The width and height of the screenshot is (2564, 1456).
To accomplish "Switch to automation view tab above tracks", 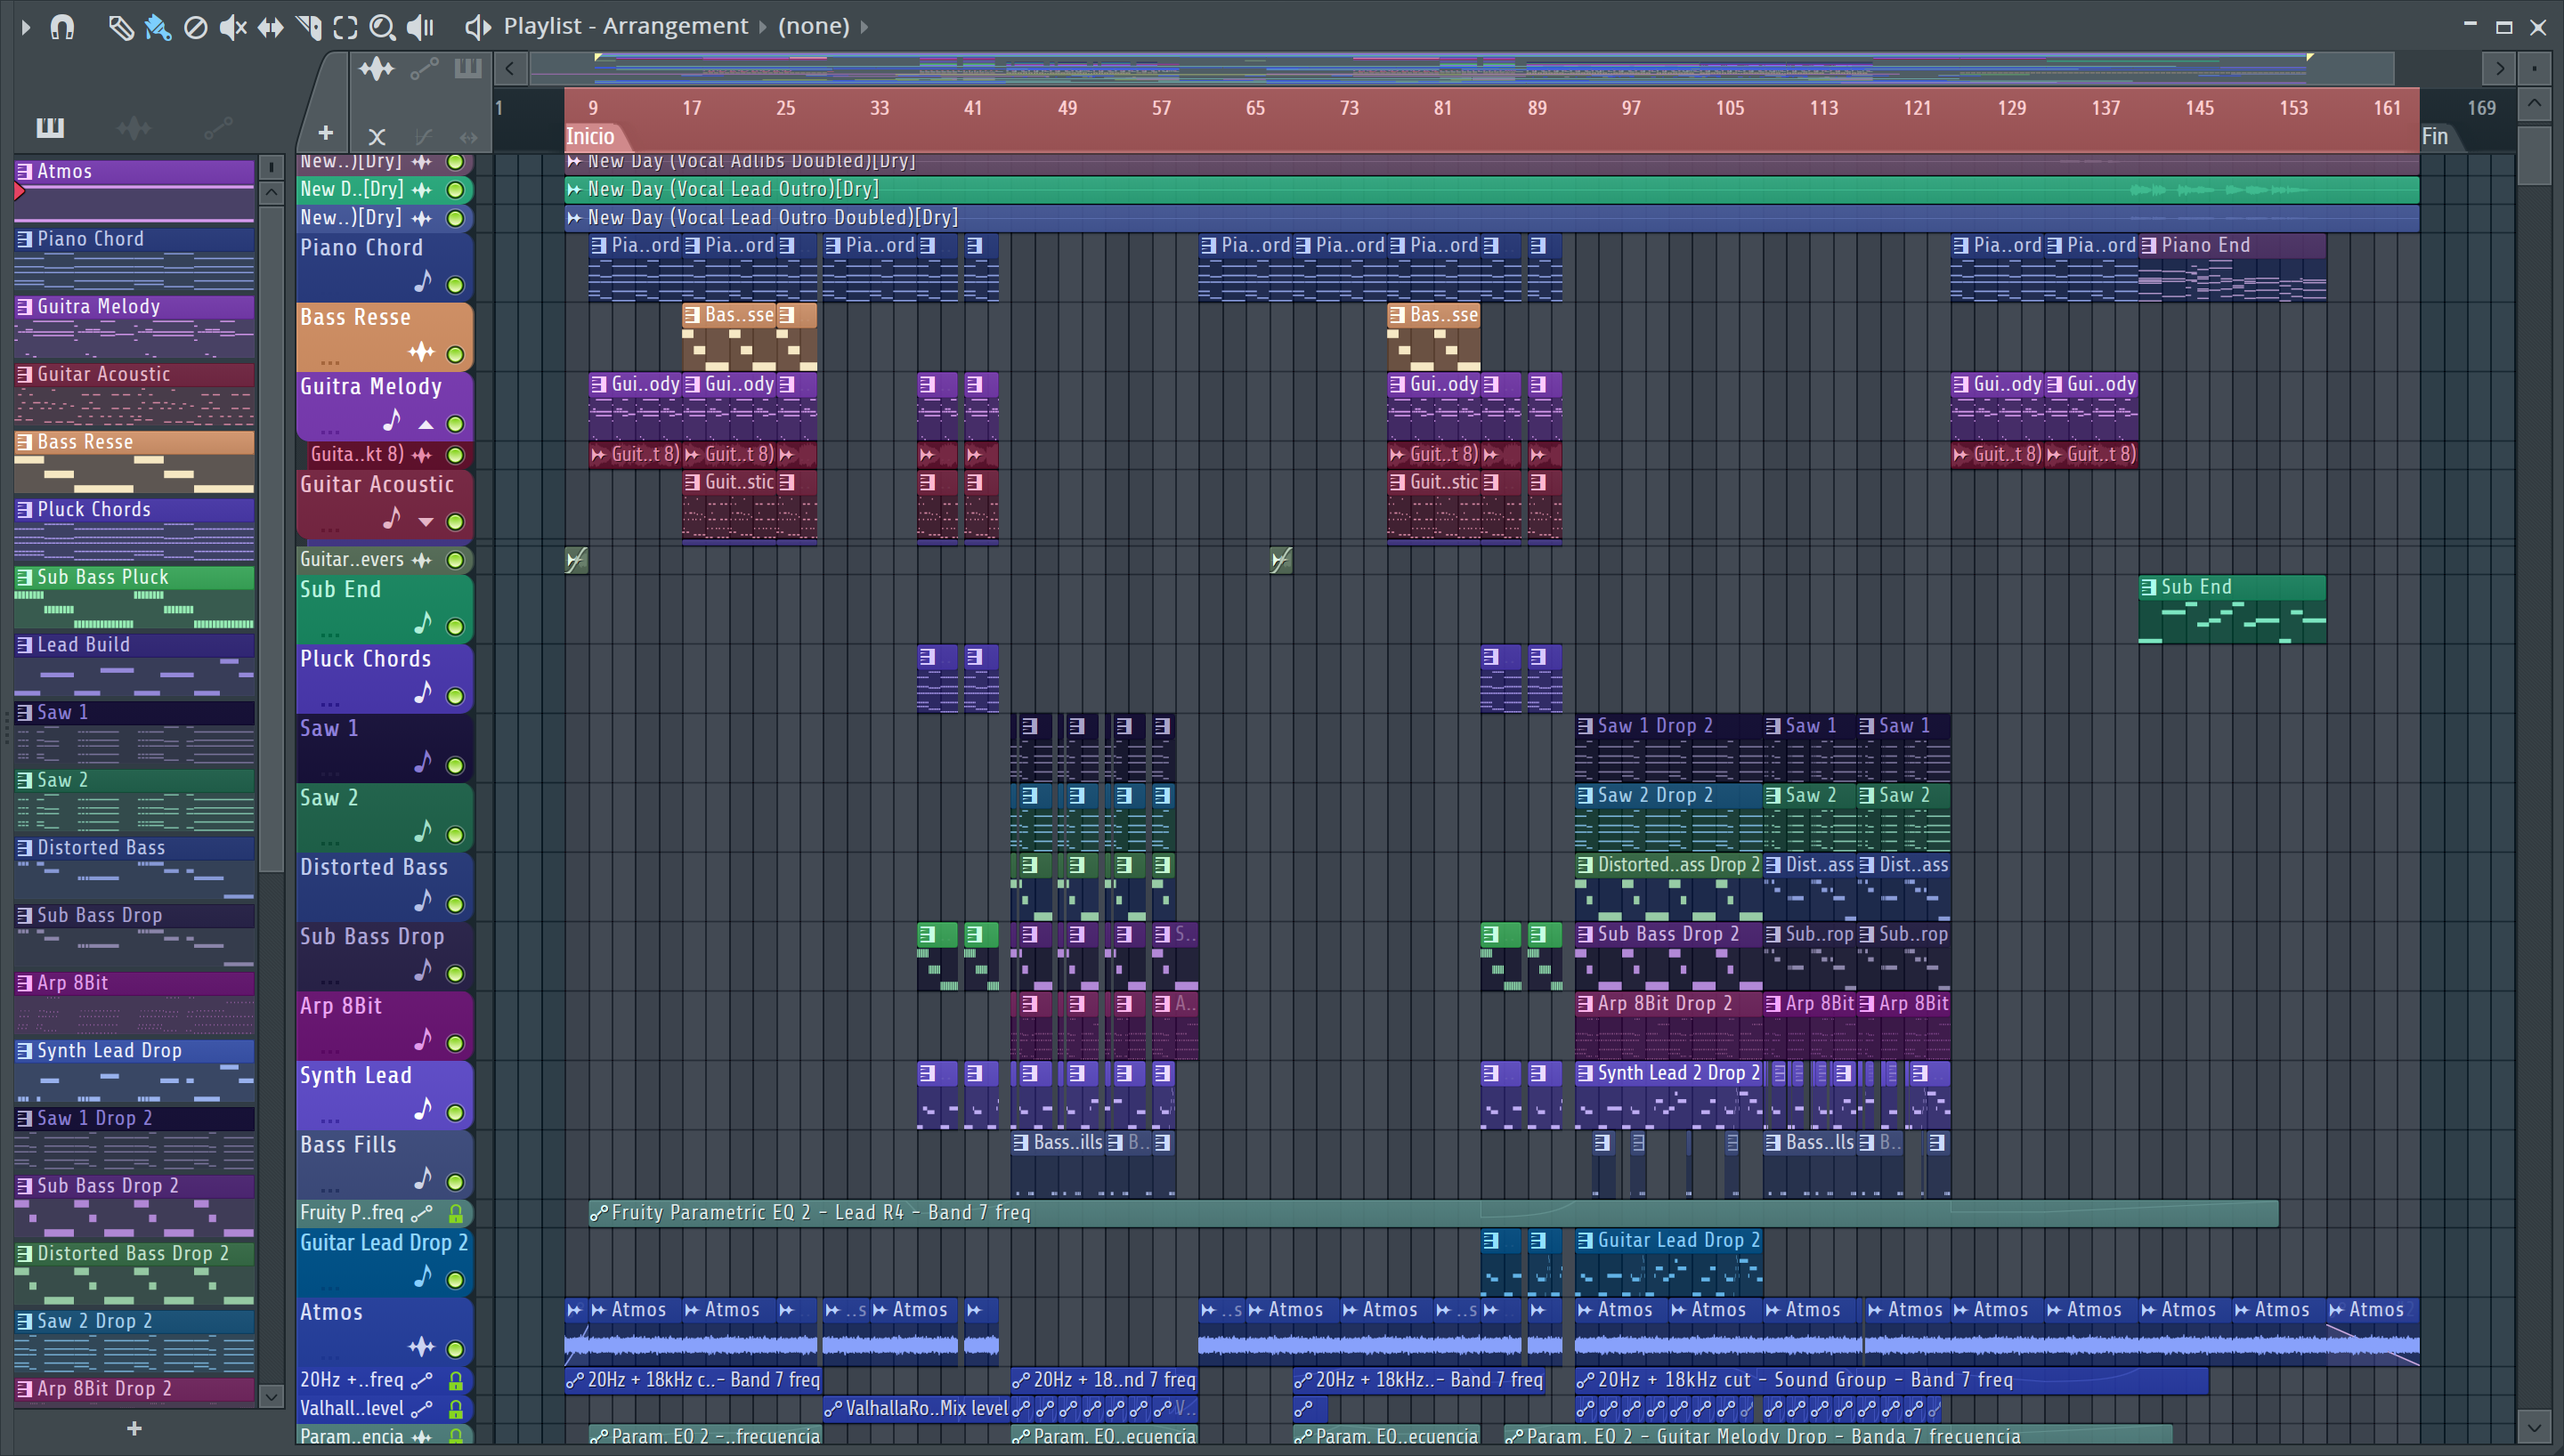I will click(424, 69).
